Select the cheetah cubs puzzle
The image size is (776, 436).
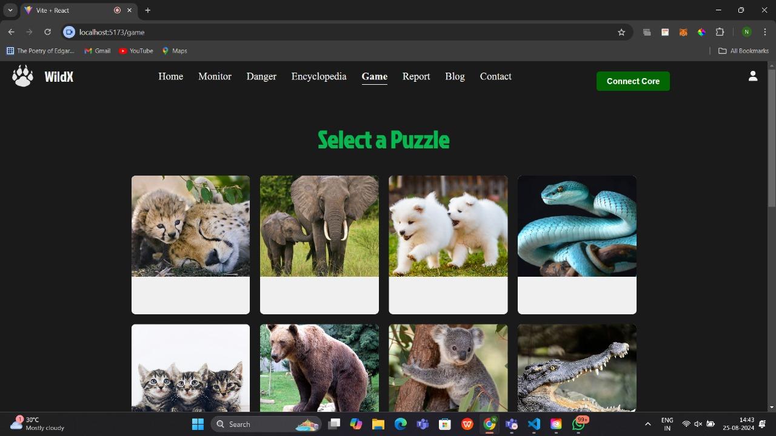point(190,245)
